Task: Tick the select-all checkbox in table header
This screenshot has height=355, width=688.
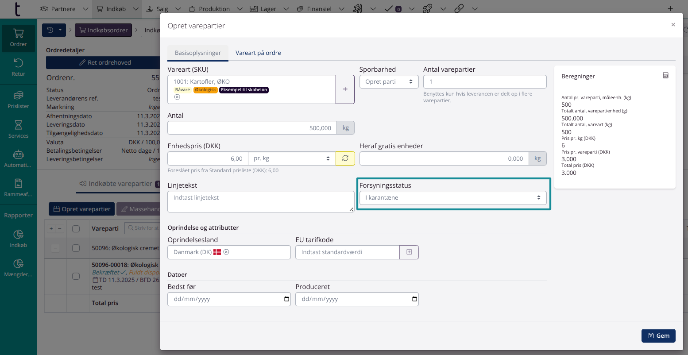Action: 76,229
